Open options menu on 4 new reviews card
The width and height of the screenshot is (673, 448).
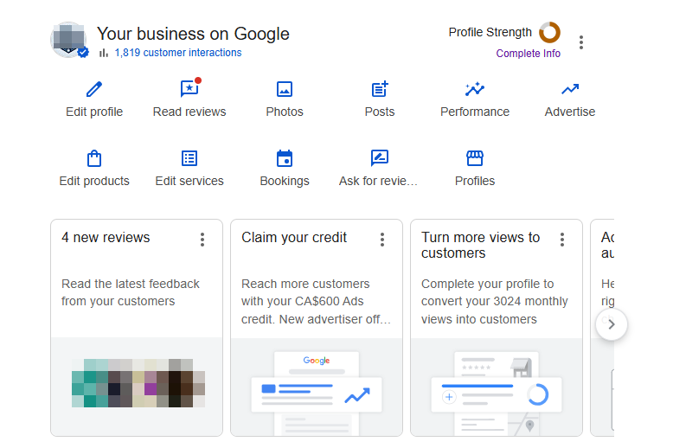click(x=202, y=240)
